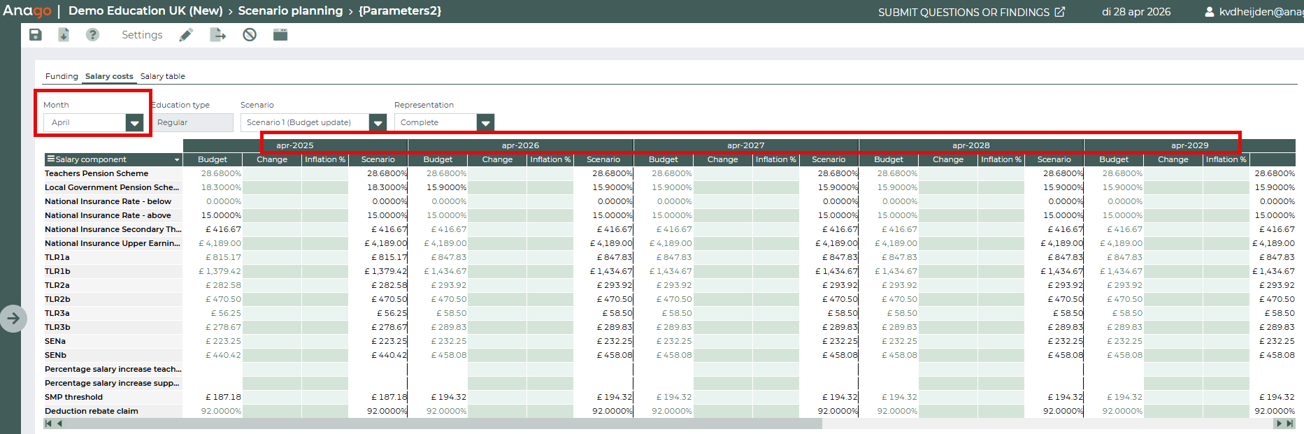This screenshot has width=1304, height=434.
Task: Switch to the Salary table tab
Action: click(162, 76)
